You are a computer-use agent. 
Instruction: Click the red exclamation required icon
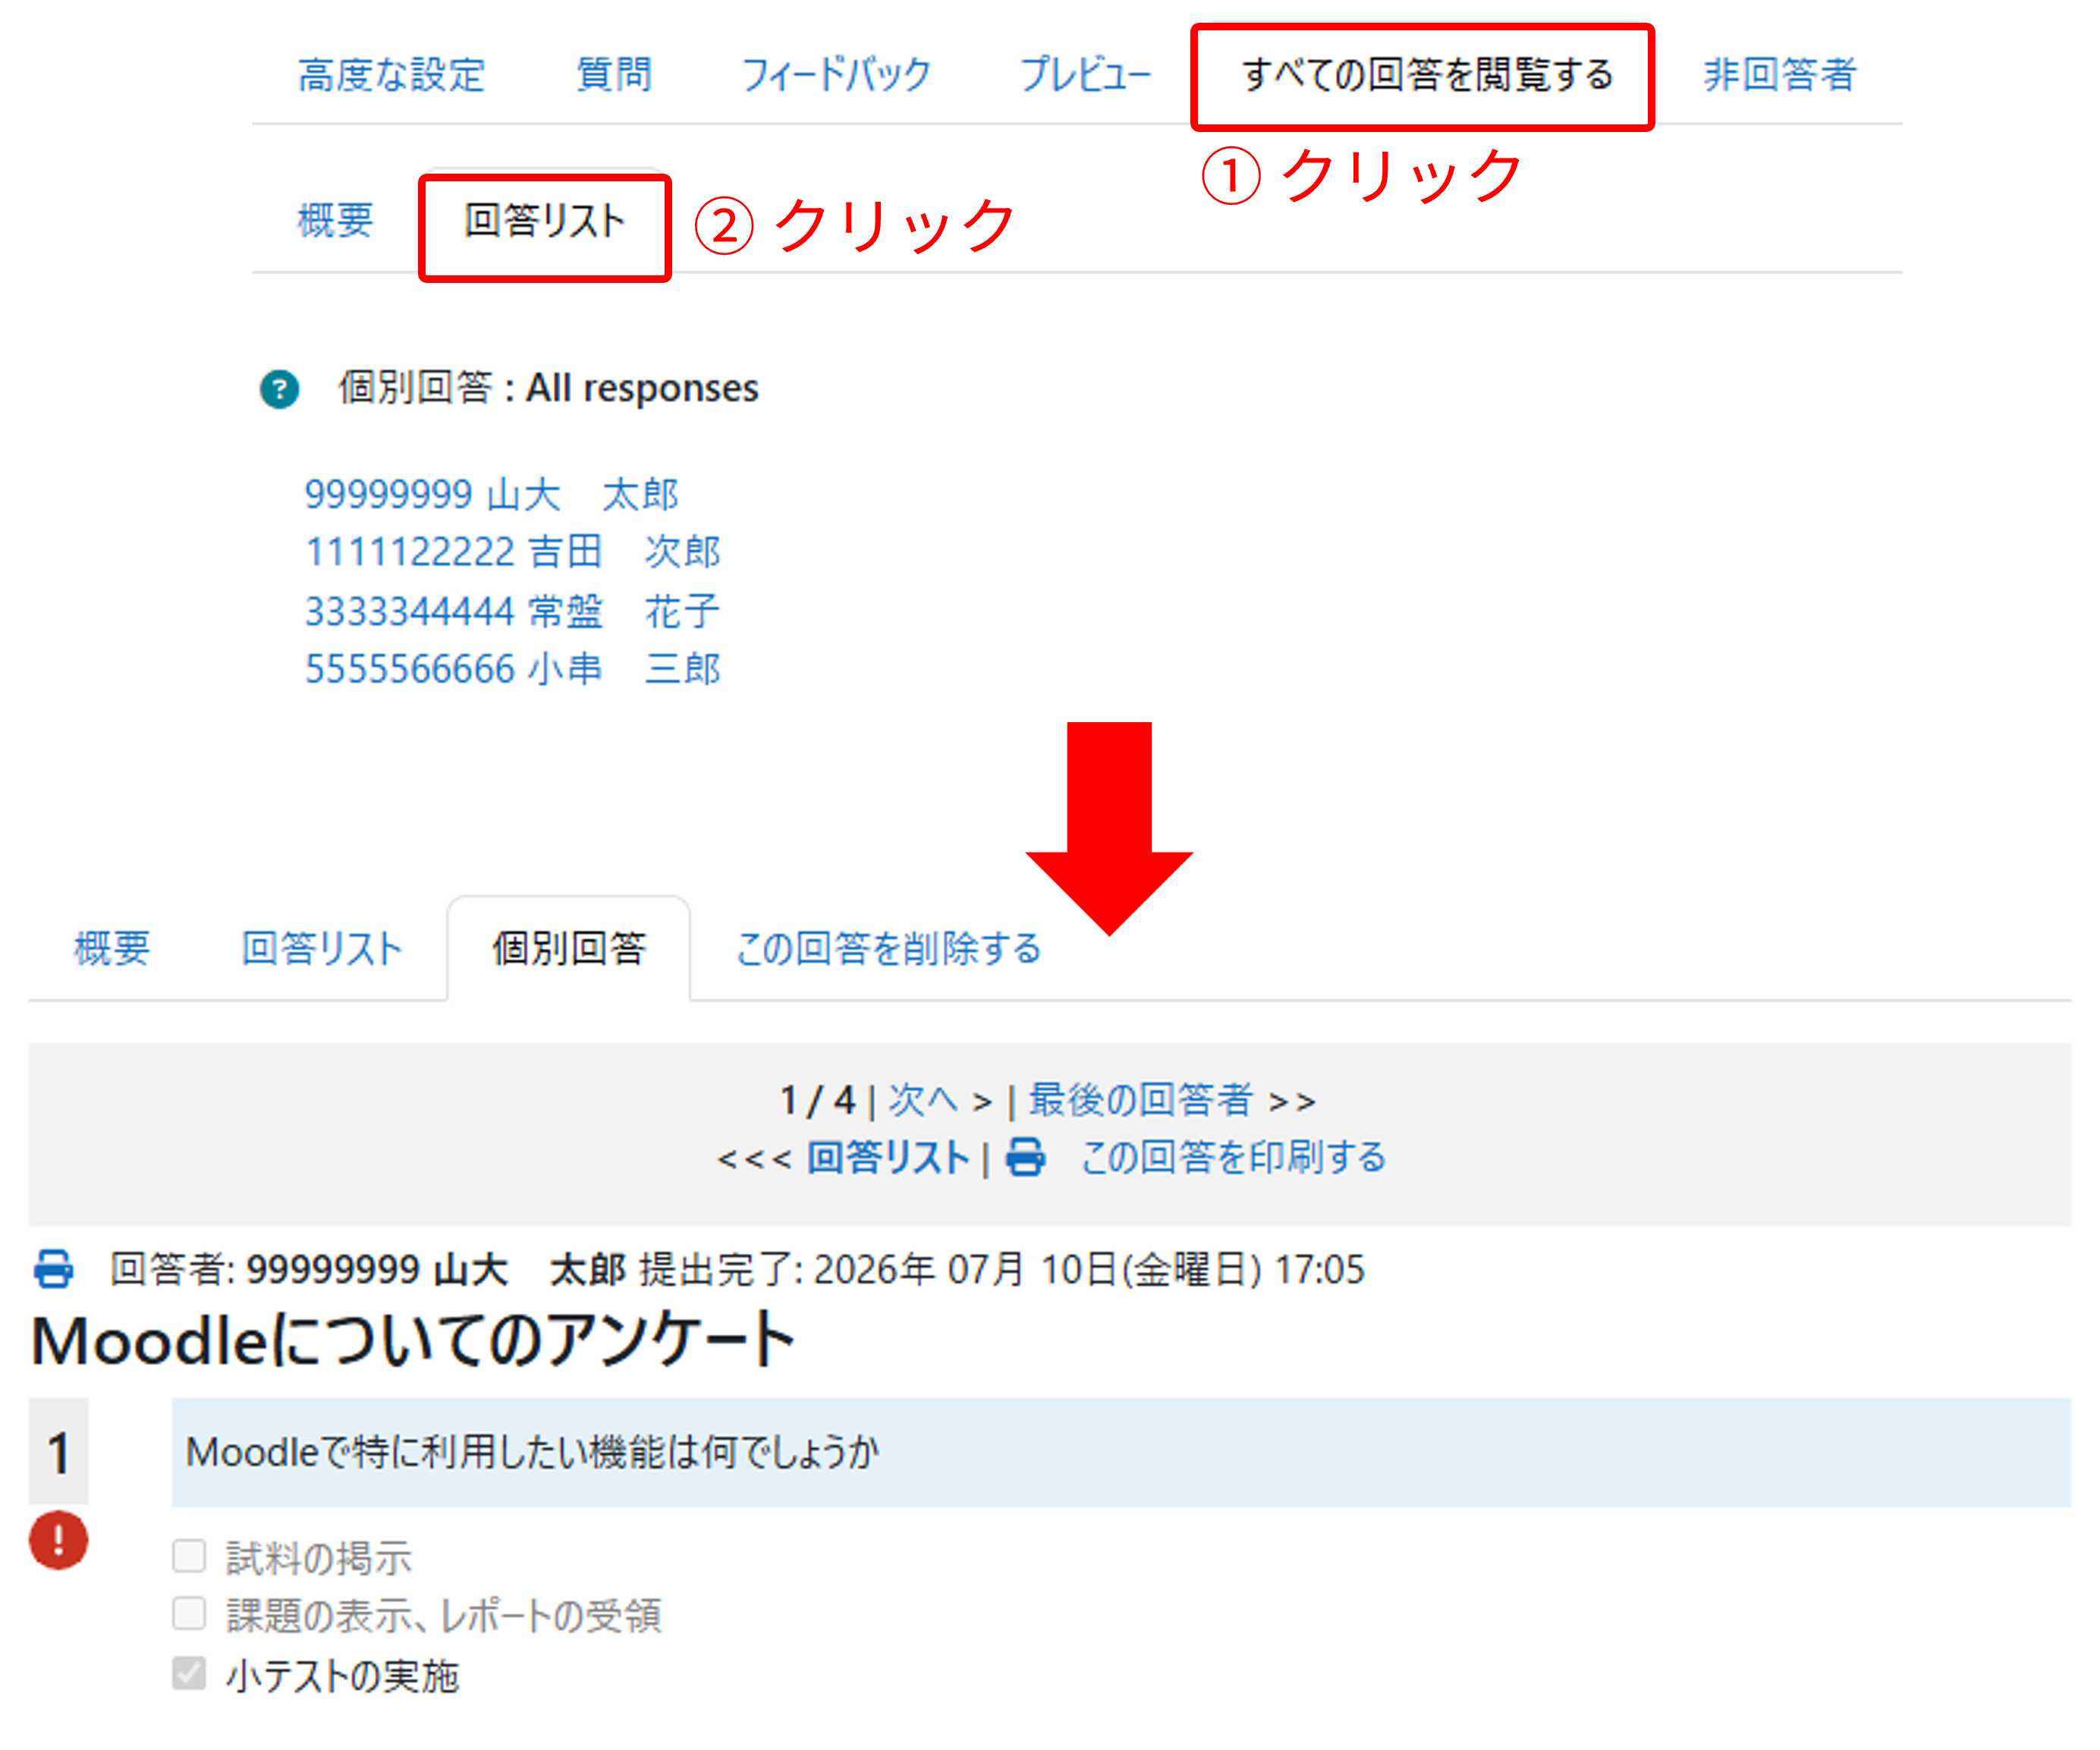click(x=58, y=1540)
